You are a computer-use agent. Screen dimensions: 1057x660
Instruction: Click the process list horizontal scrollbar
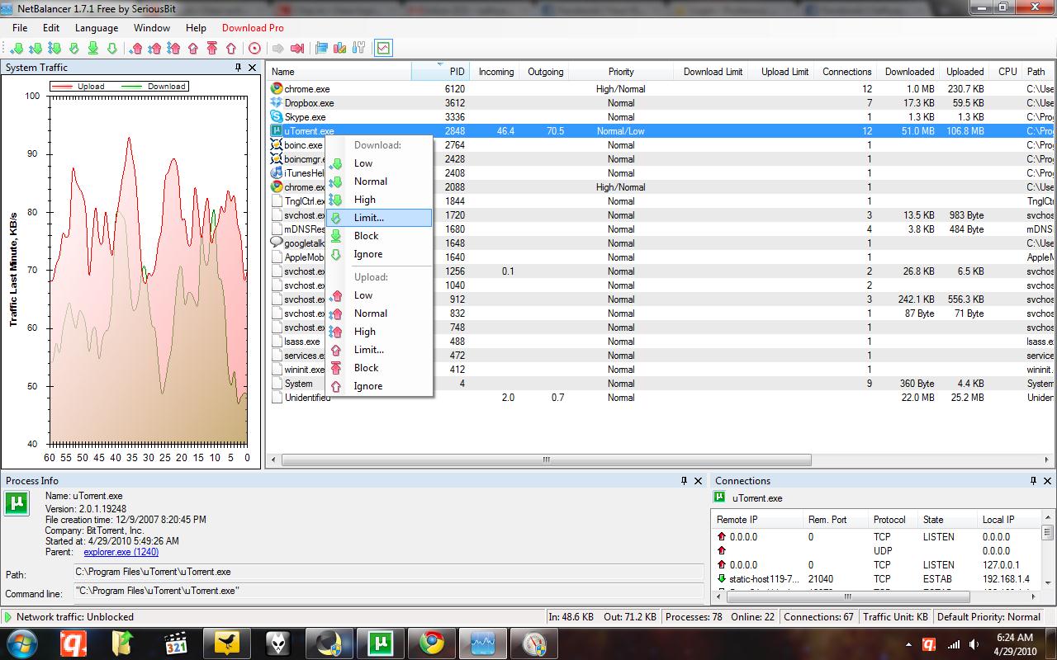coord(545,460)
